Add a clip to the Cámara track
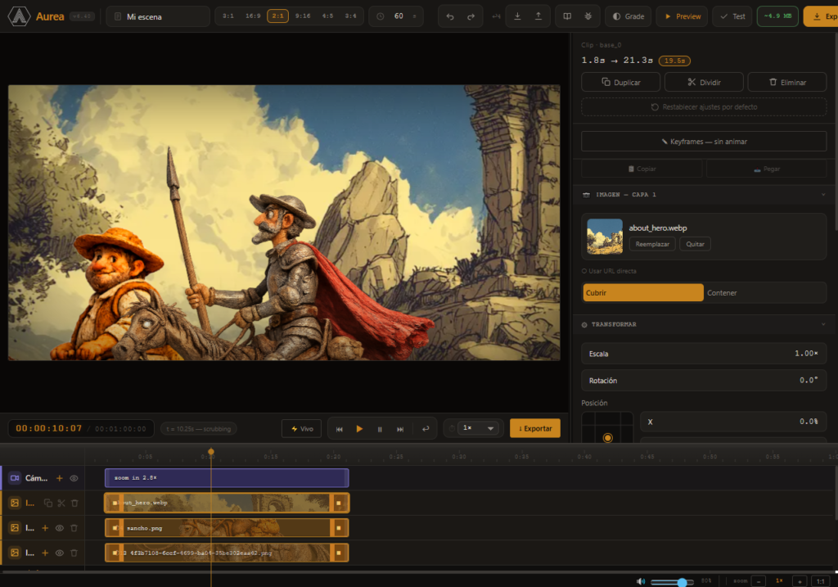The height and width of the screenshot is (587, 838). tap(59, 478)
